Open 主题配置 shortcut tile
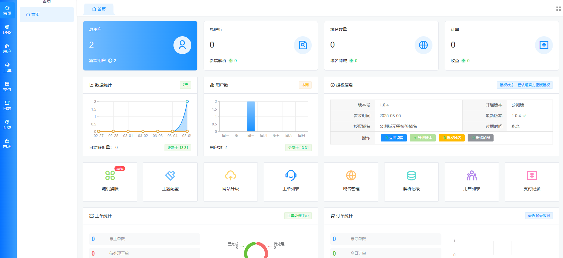The height and width of the screenshot is (258, 563). click(x=170, y=182)
